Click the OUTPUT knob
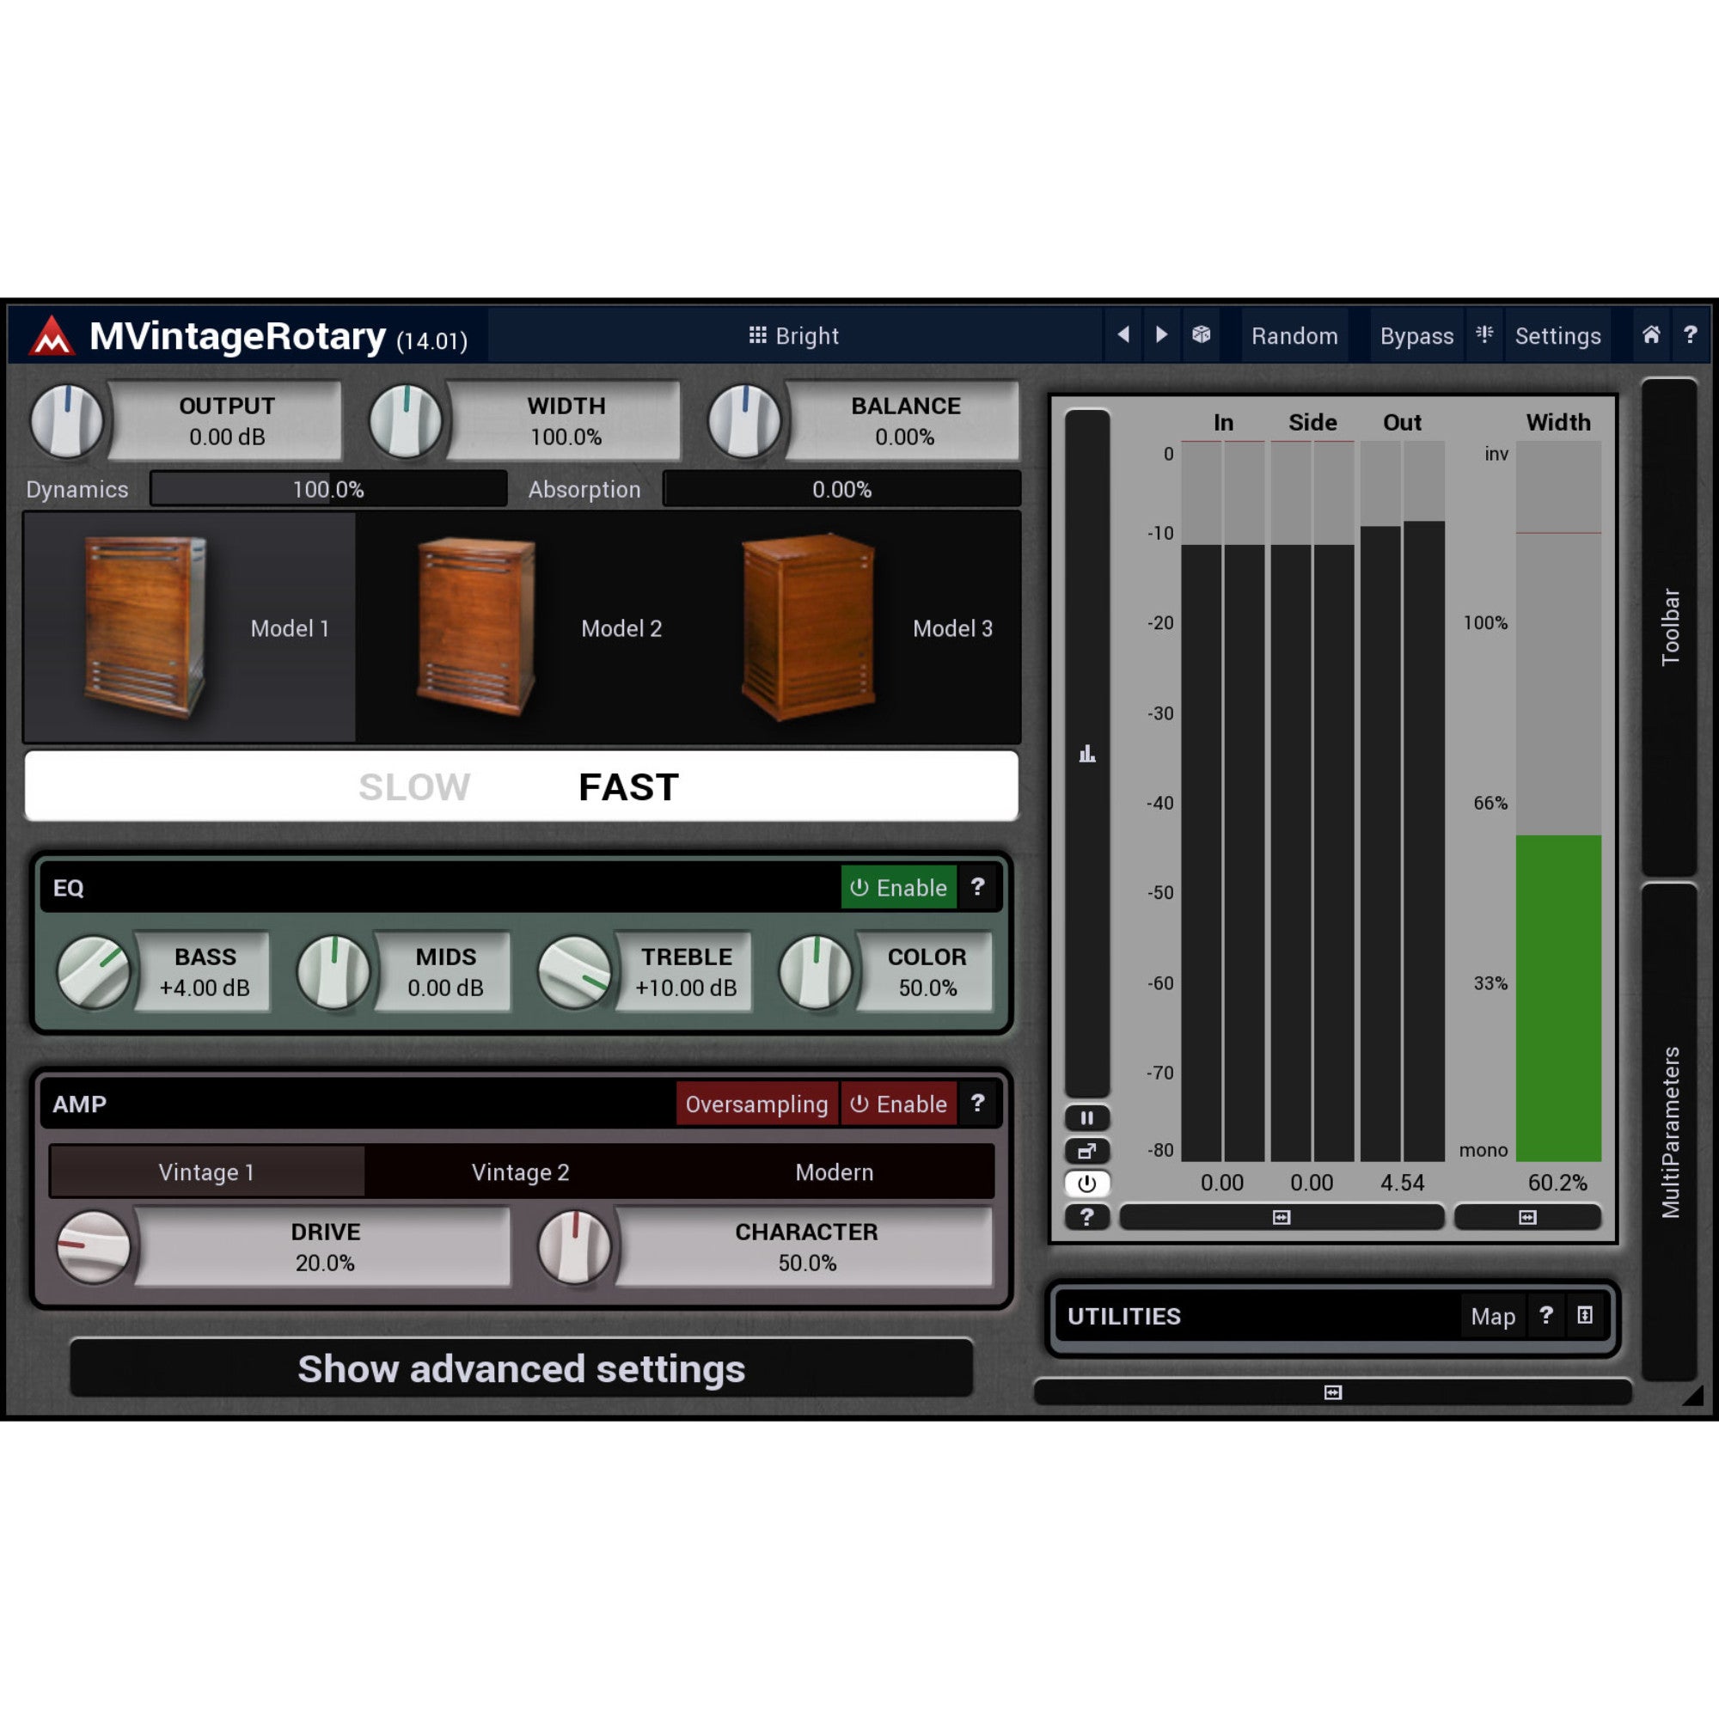 pyautogui.click(x=67, y=421)
